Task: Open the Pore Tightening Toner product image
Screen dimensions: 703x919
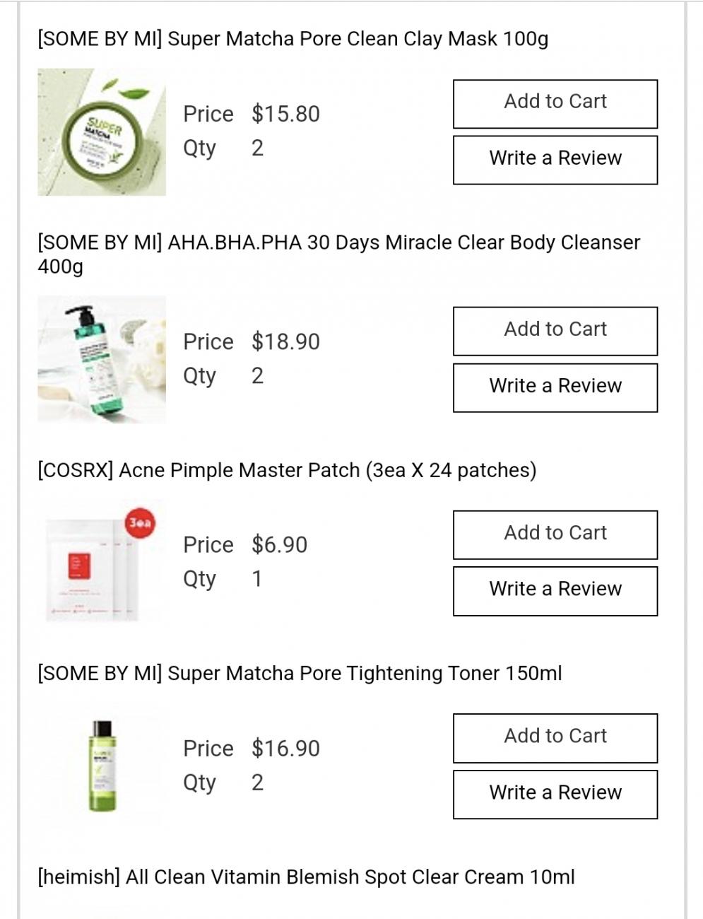Action: (x=102, y=766)
